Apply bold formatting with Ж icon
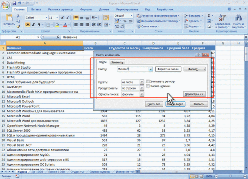Screen dimensions: 248x179 (27, 25)
